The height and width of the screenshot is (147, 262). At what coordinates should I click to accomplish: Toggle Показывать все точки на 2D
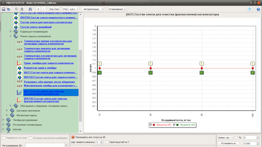73,137
